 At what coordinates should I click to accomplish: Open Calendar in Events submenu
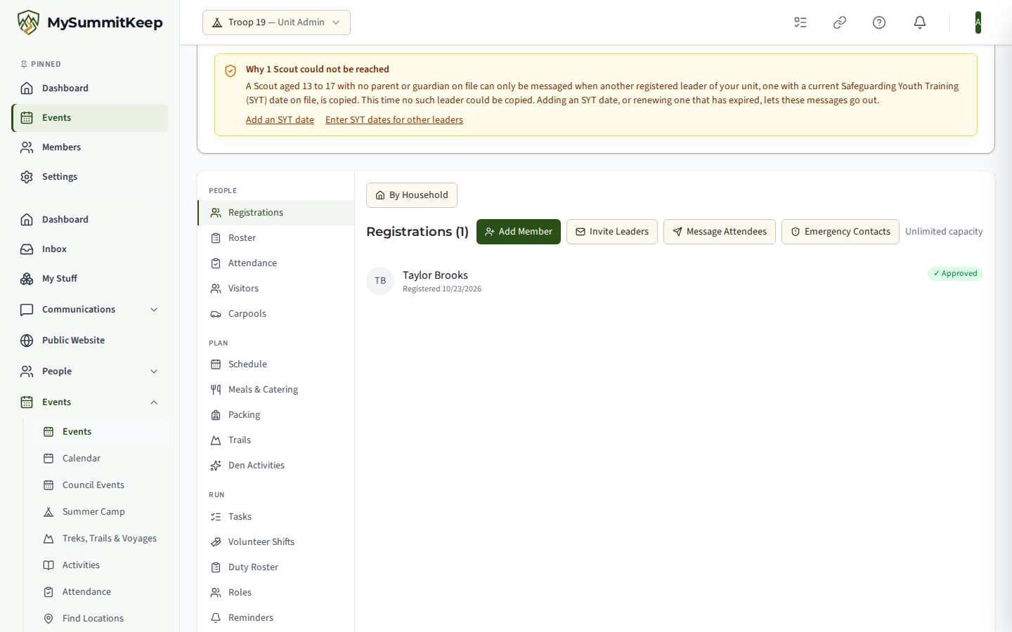101,459
